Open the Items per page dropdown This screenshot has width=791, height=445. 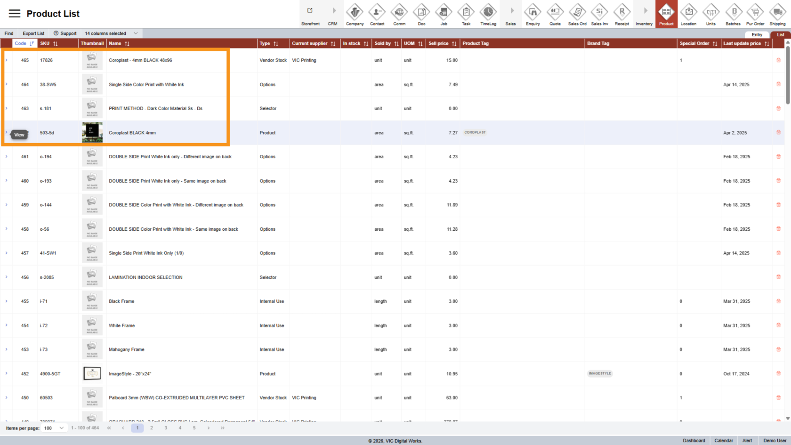click(x=54, y=428)
